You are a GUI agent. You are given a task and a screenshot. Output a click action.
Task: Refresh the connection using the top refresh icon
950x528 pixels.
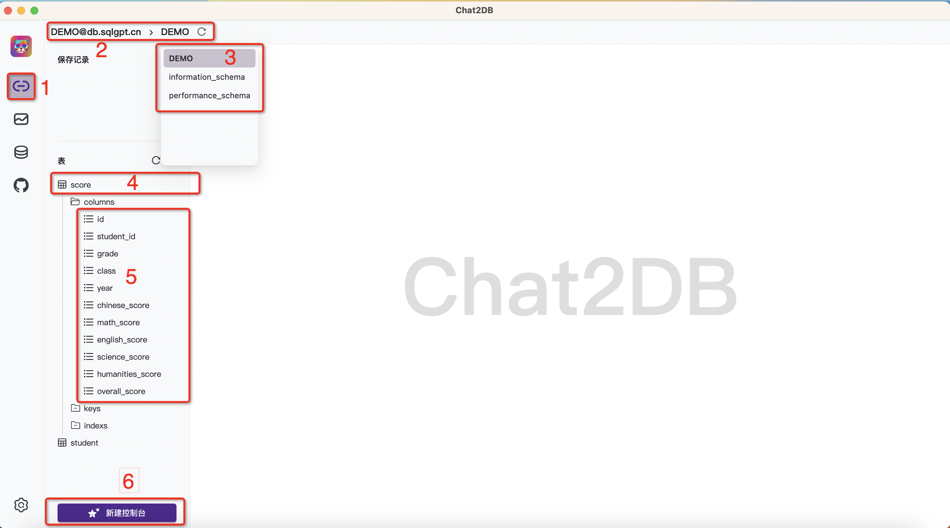[202, 32]
